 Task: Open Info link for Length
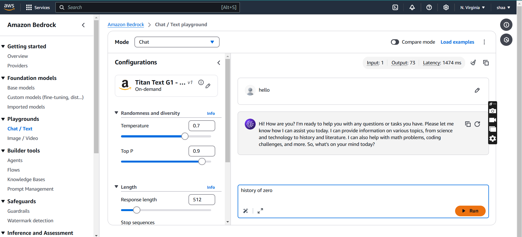click(x=211, y=187)
